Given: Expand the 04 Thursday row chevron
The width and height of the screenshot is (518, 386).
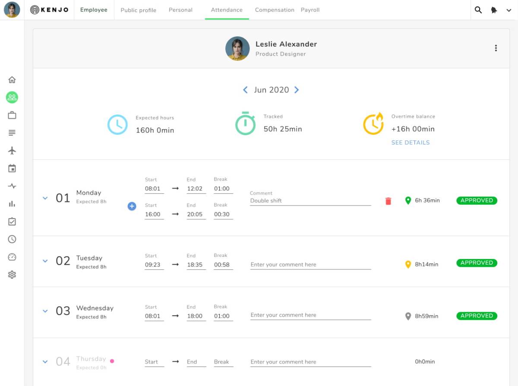Looking at the screenshot, I should pyautogui.click(x=45, y=362).
